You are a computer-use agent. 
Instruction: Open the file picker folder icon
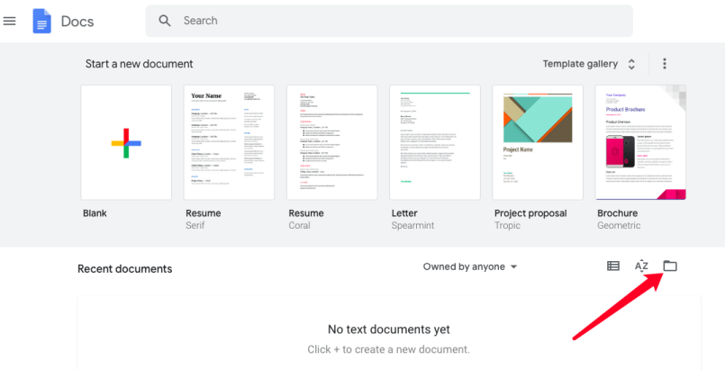coord(669,266)
